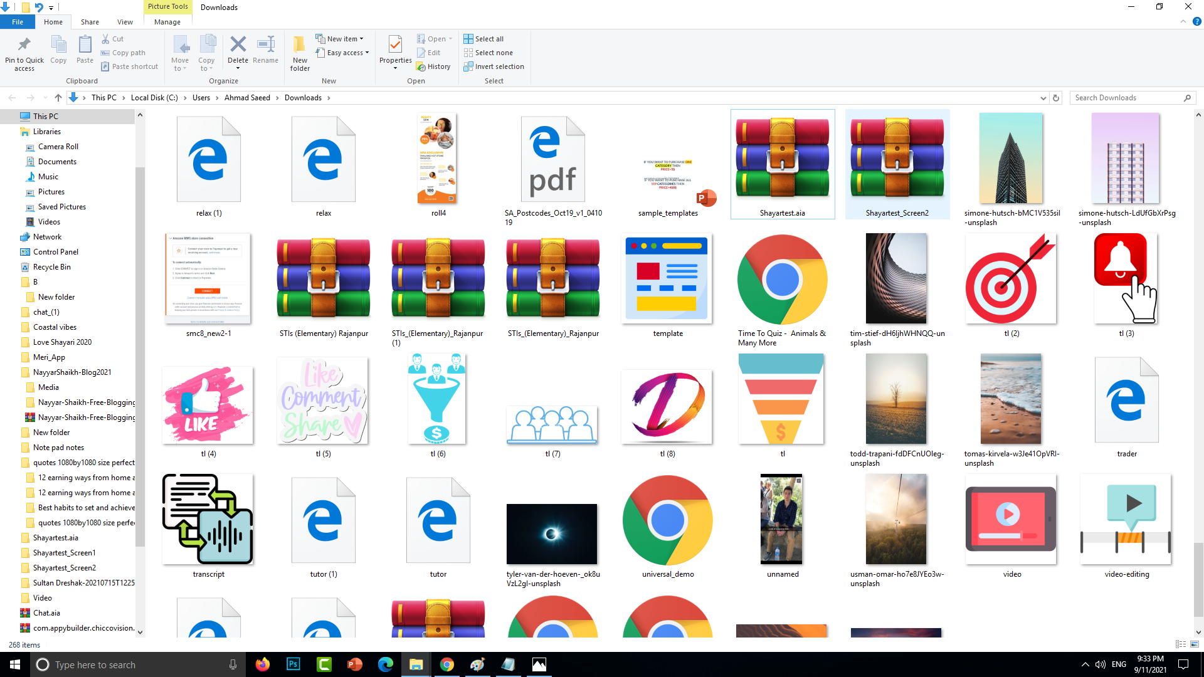Select the transcript image file
This screenshot has width=1204, height=677.
208,527
